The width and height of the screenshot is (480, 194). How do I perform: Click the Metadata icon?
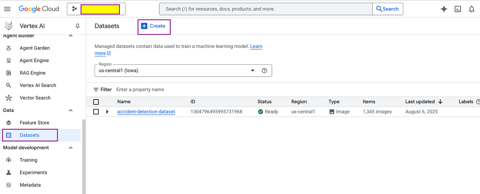pos(9,185)
